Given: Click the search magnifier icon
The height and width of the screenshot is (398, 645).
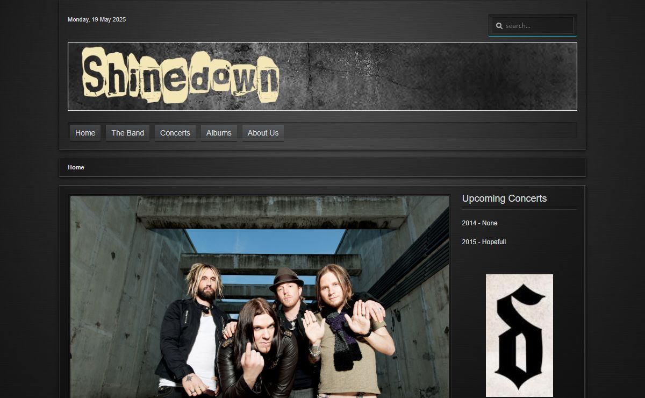Looking at the screenshot, I should click(499, 26).
